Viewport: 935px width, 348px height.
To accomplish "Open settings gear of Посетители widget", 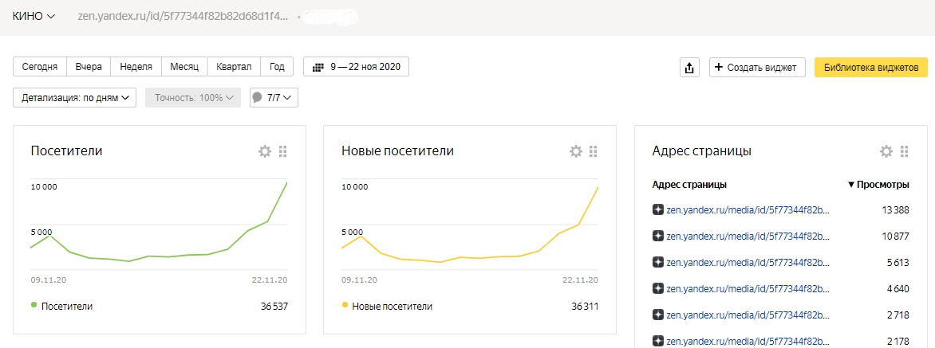I will 264,151.
